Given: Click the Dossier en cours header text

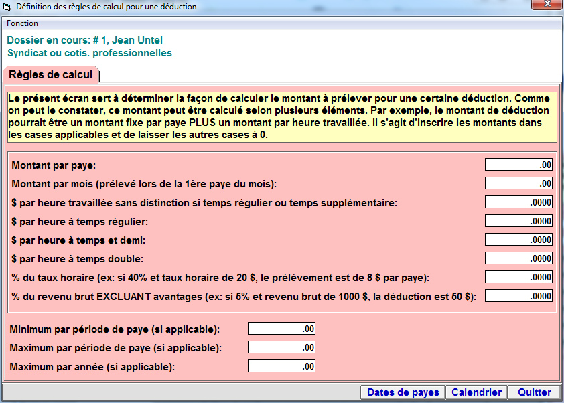Looking at the screenshot, I should pos(84,40).
